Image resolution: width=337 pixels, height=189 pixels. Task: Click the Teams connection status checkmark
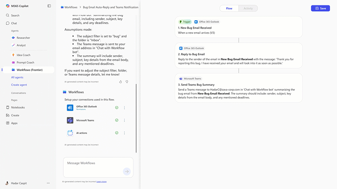(117, 120)
